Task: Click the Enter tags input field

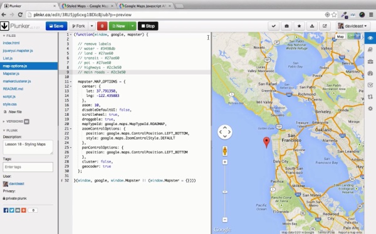Action: (28, 167)
